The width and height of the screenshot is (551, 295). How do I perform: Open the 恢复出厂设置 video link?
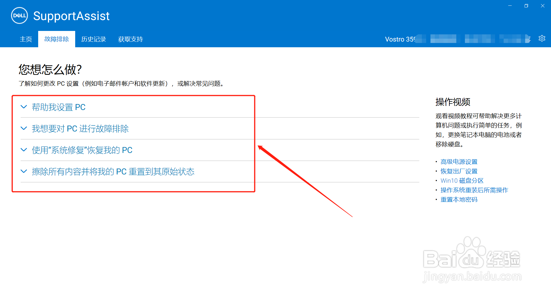(459, 171)
